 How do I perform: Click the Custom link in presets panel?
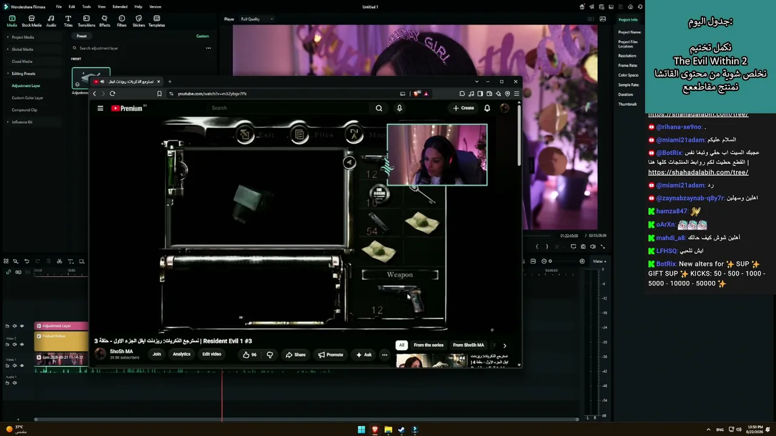click(x=202, y=36)
